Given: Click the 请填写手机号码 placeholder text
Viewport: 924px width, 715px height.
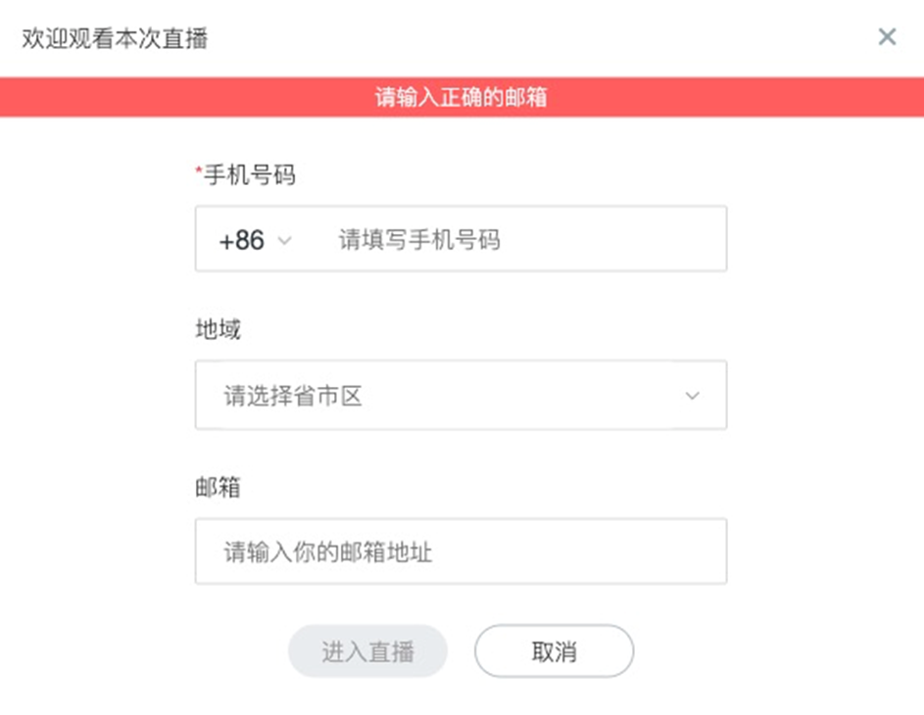Looking at the screenshot, I should click(419, 240).
